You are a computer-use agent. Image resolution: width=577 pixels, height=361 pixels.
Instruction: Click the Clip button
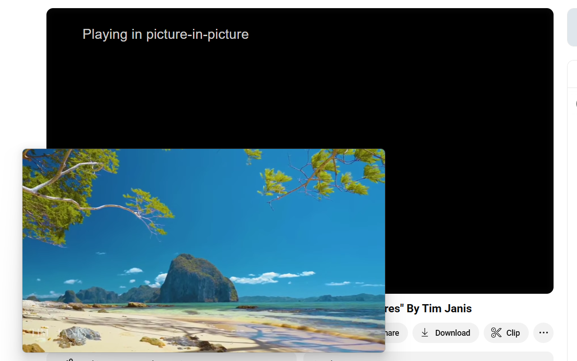[x=506, y=333]
